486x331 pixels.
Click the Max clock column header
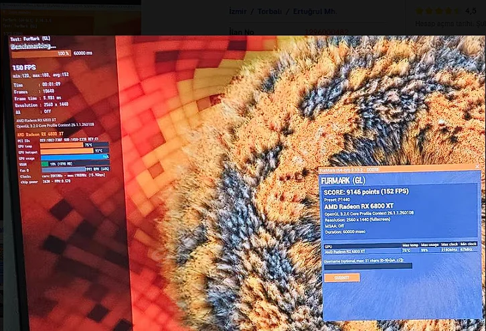point(449,245)
